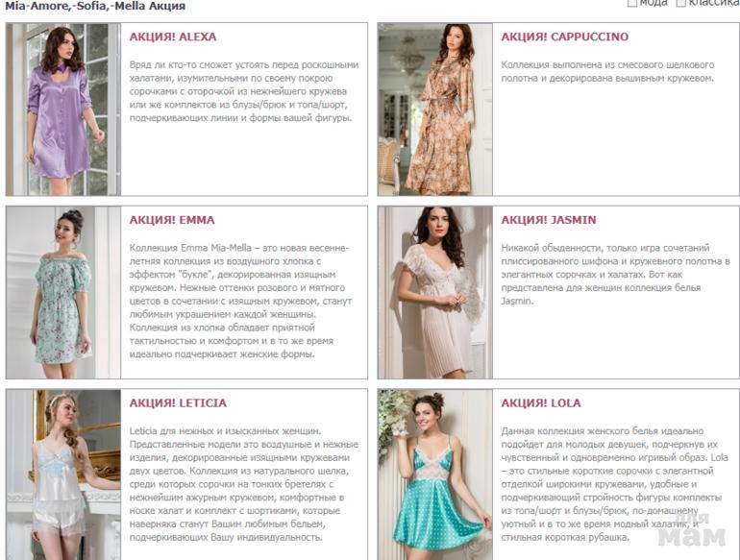This screenshot has width=740, height=560.
Task: Follow the 'АКЦИЯ! LOLA' heading link
Action: (x=541, y=402)
